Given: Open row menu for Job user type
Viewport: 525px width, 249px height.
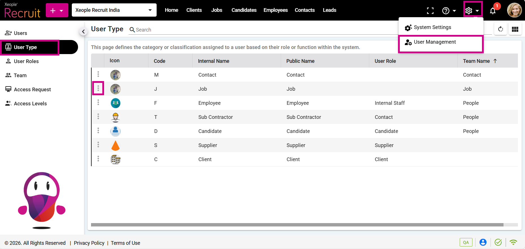Looking at the screenshot, I should click(98, 88).
